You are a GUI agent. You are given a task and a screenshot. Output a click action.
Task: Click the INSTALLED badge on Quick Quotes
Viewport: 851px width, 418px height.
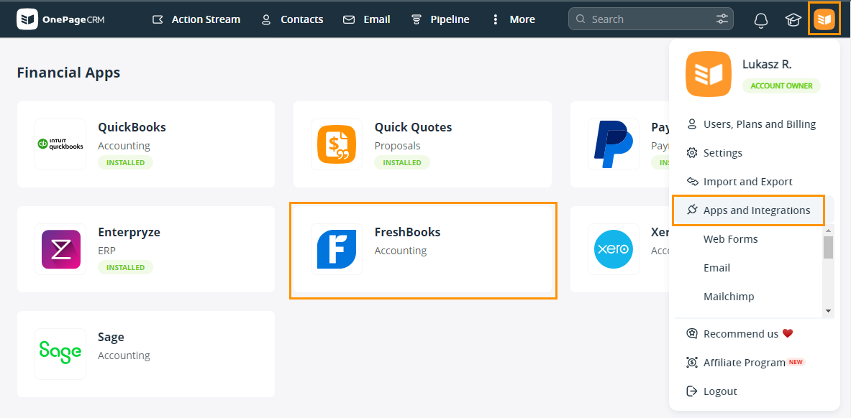(x=402, y=162)
